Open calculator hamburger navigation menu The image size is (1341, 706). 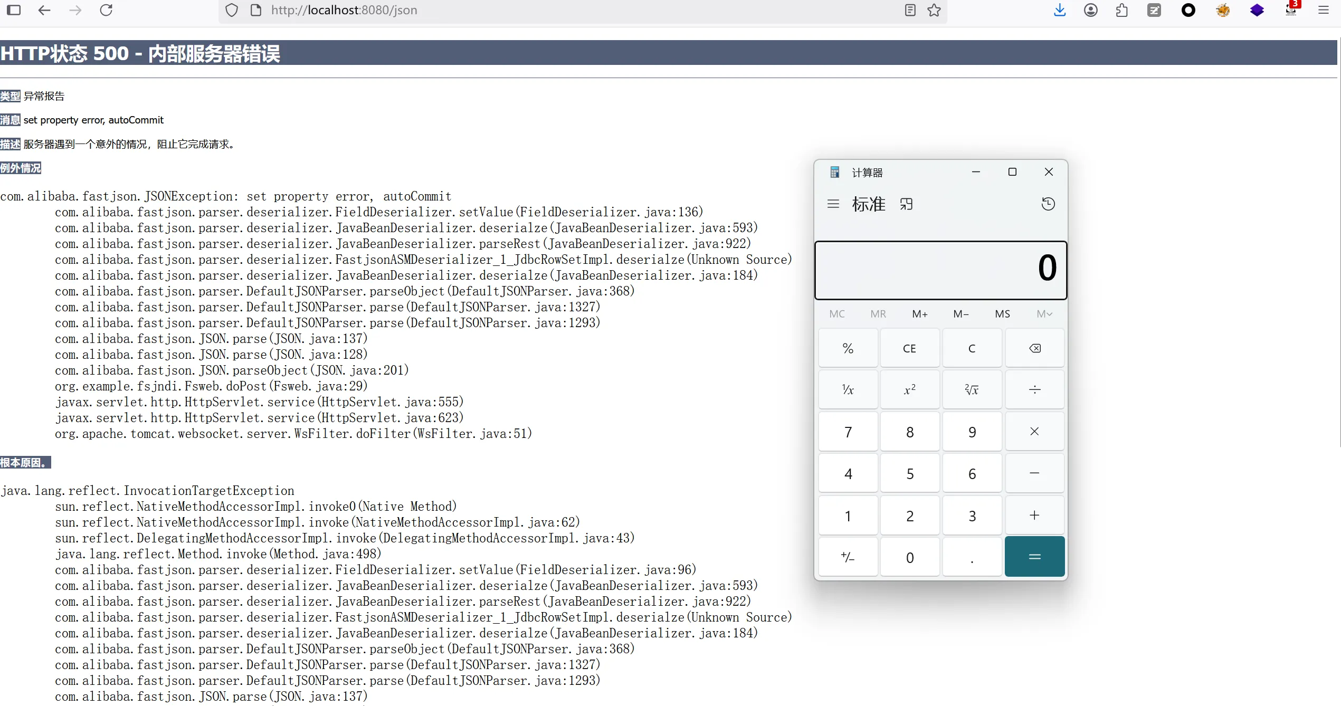(833, 204)
